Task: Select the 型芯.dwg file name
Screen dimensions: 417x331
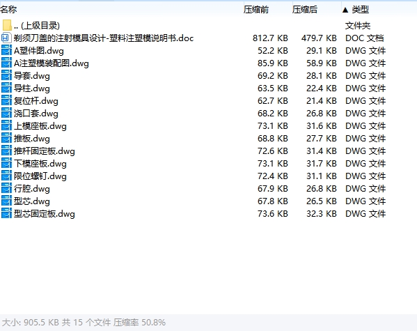Action: coord(32,201)
